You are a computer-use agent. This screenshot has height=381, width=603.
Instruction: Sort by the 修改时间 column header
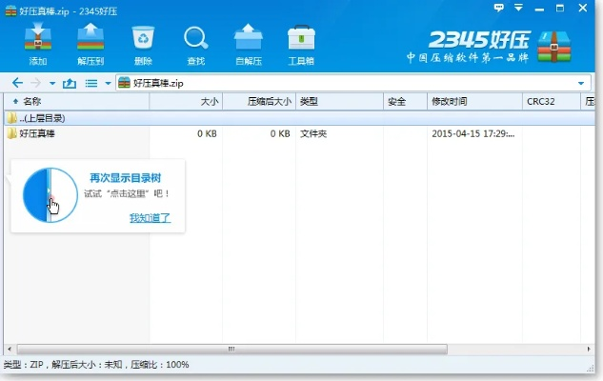(474, 102)
